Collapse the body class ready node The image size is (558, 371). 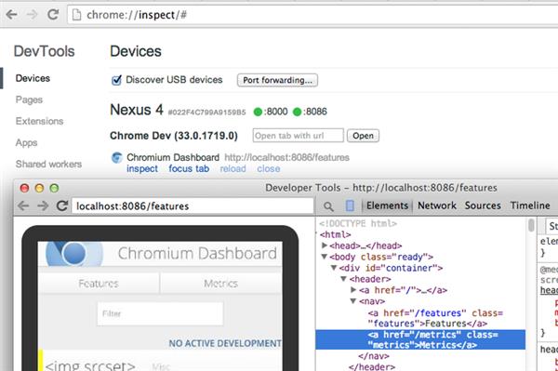[325, 256]
